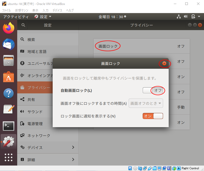The height and width of the screenshot is (171, 204).
Task: Open the Terminal from the dock
Action: click(8, 126)
